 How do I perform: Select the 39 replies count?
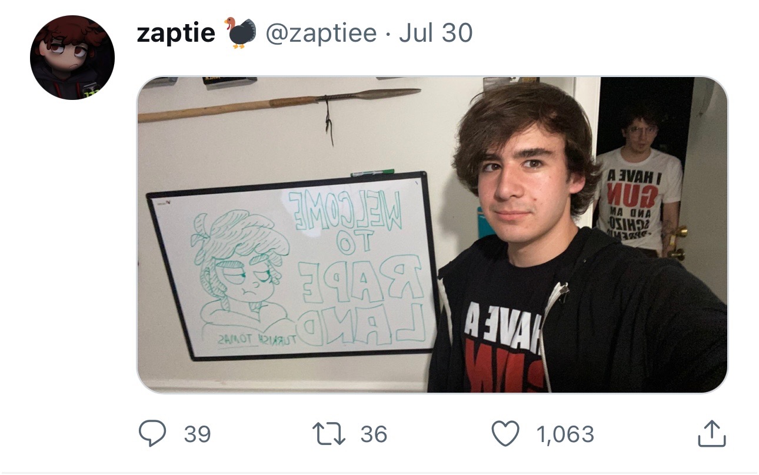(197, 434)
